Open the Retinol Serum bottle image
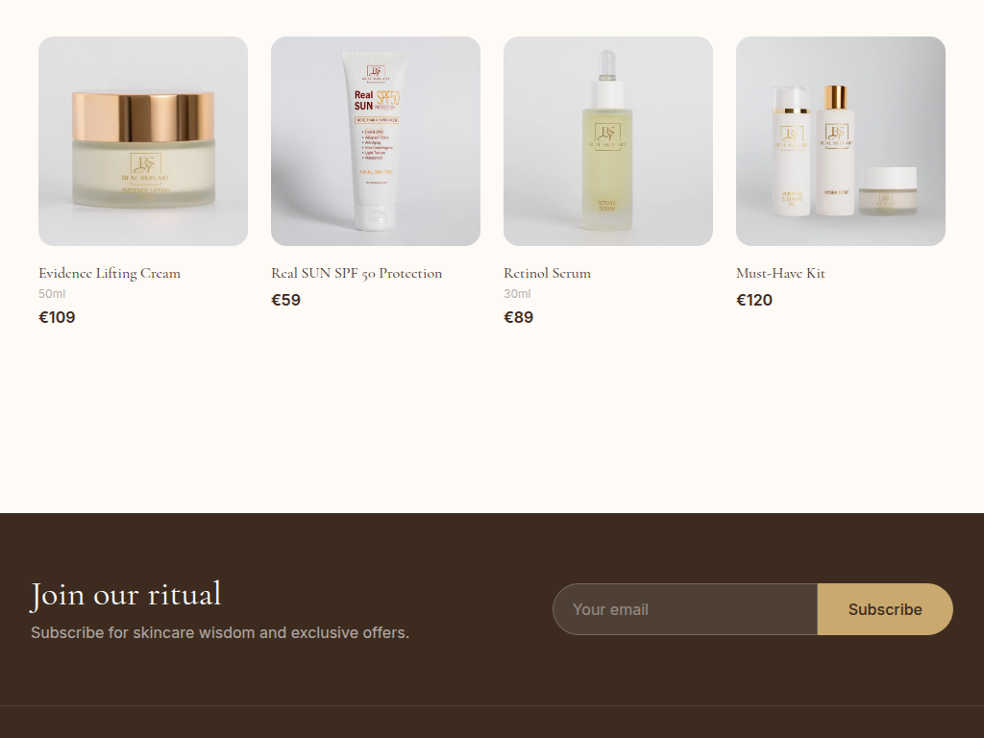 click(x=608, y=141)
